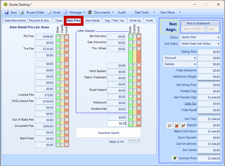Toggle Local tax checkbox for Ext Warranty
Screen dimensions: 225x166
(139, 36)
